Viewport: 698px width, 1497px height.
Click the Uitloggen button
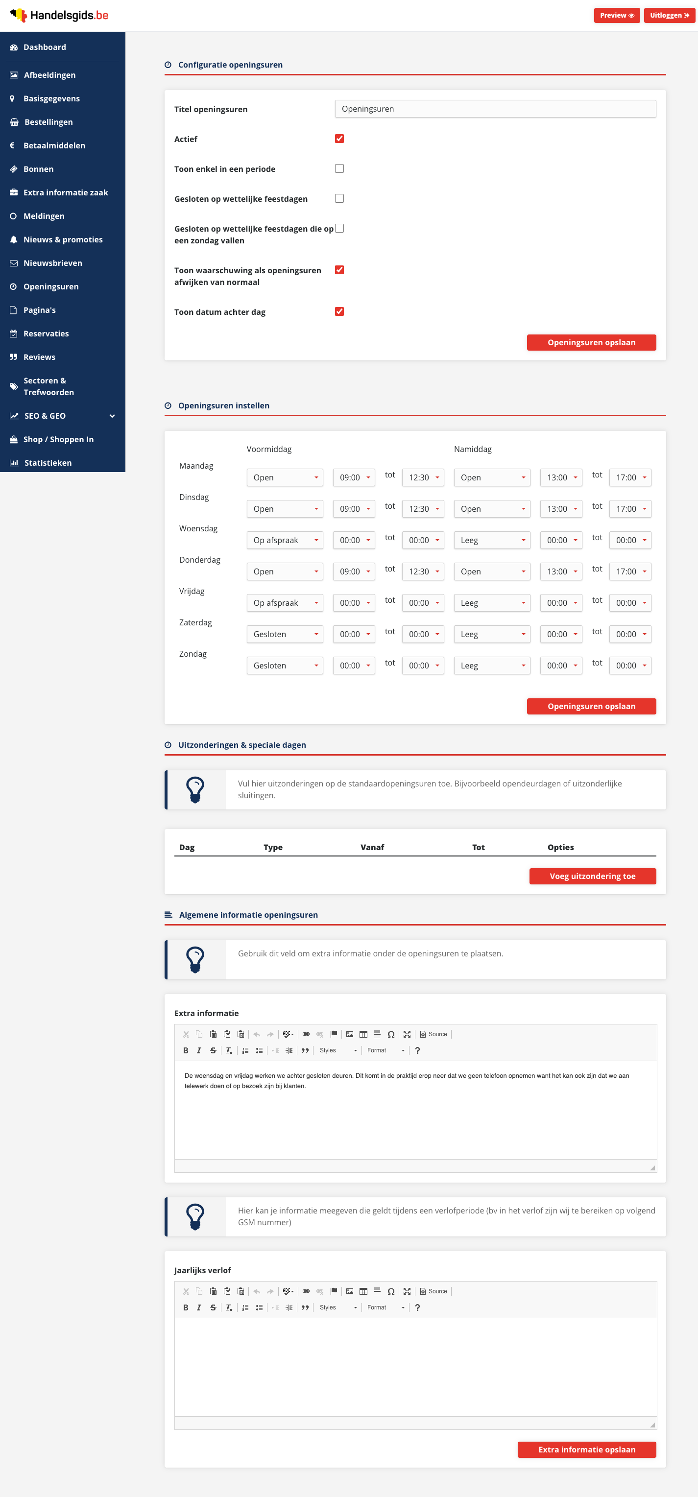tap(670, 16)
